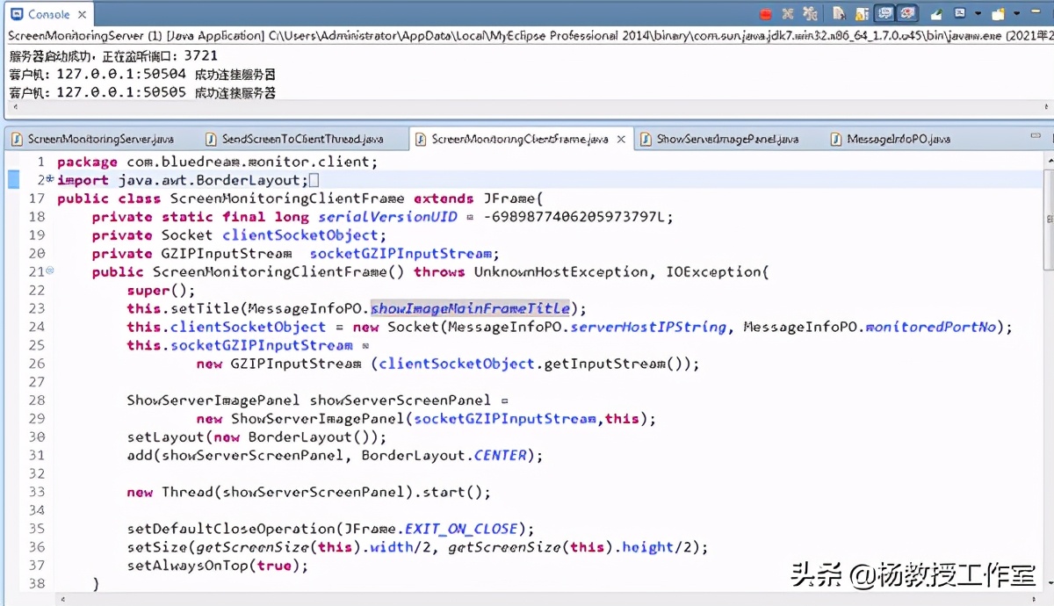Switch to the ScreenMonitoringServer.java tab
Image resolution: width=1054 pixels, height=606 pixels.
point(99,139)
